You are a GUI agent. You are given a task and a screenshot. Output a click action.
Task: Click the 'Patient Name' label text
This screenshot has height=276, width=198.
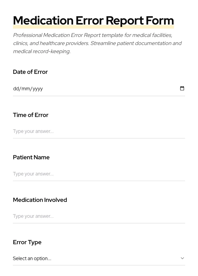point(31,157)
